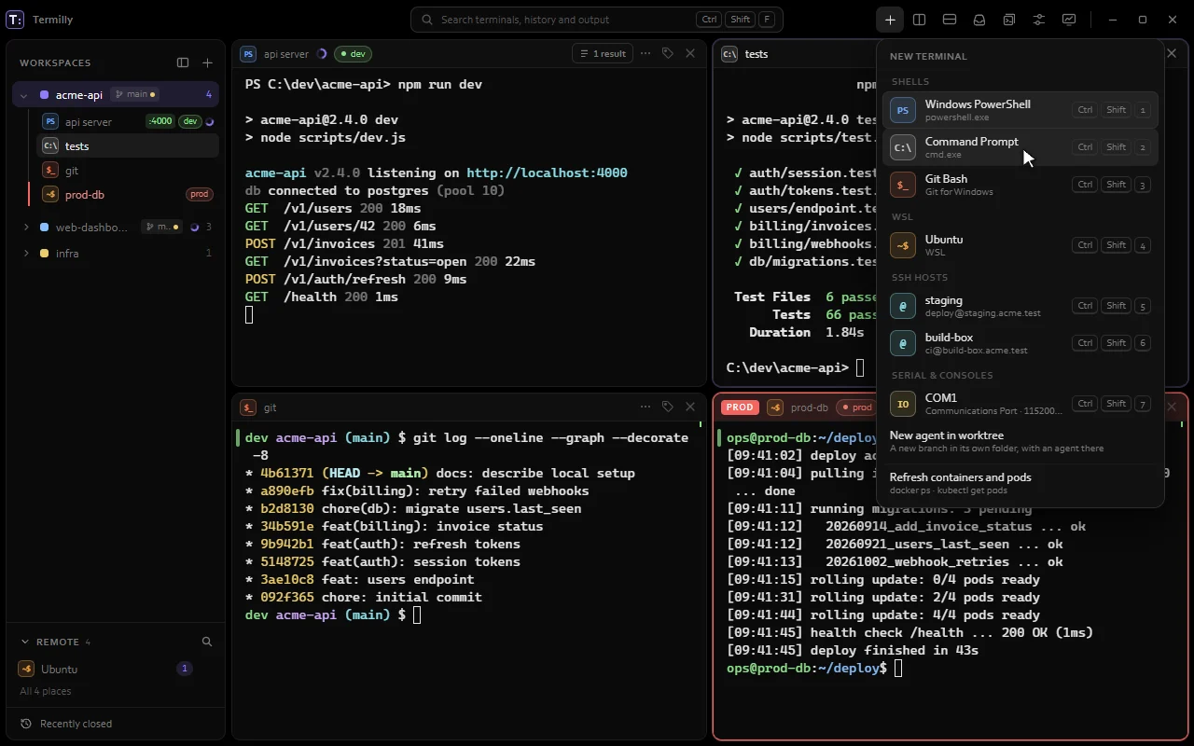
Task: Click the prod-db pane prompt cursor
Action: pos(898,668)
